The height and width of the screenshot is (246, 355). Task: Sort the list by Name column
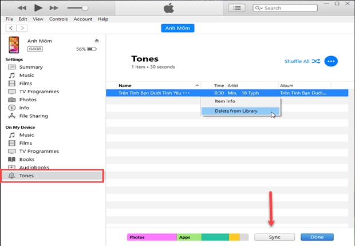pos(155,85)
